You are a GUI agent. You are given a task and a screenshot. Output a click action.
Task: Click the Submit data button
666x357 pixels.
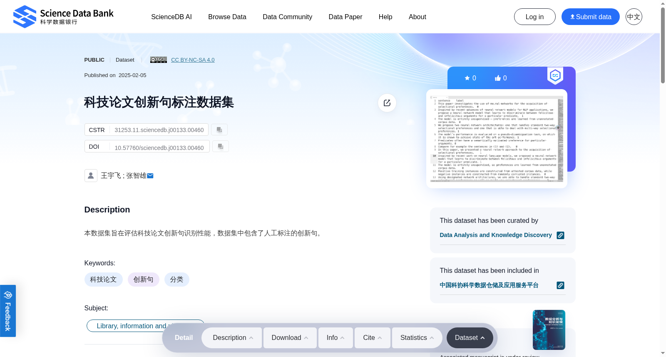coord(590,17)
